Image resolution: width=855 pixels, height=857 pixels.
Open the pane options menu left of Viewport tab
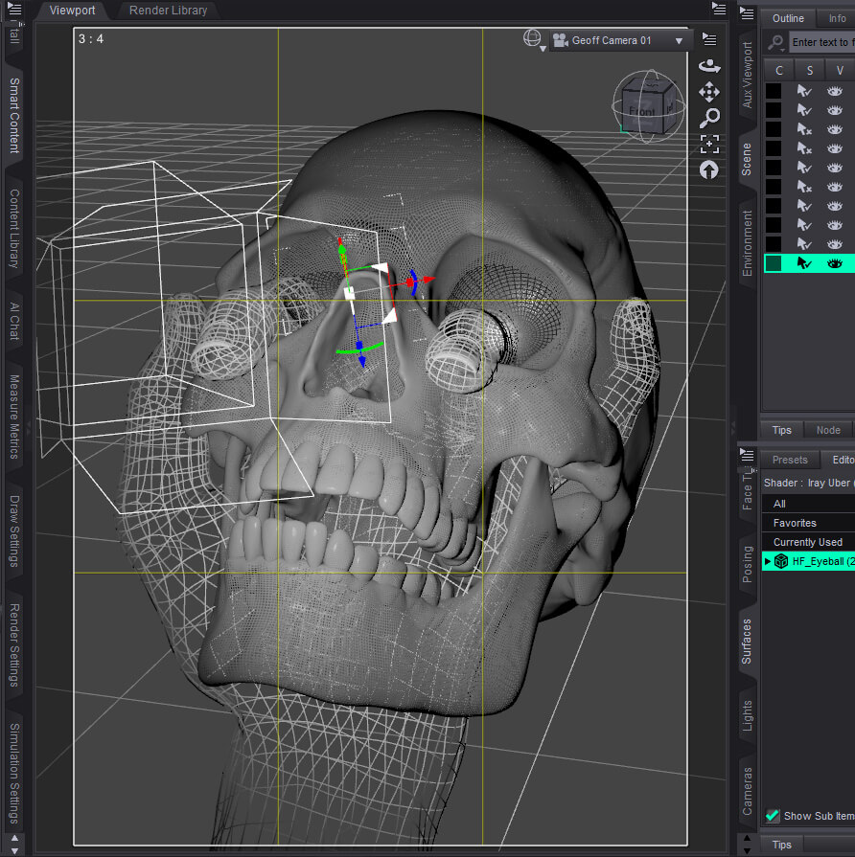(x=14, y=9)
